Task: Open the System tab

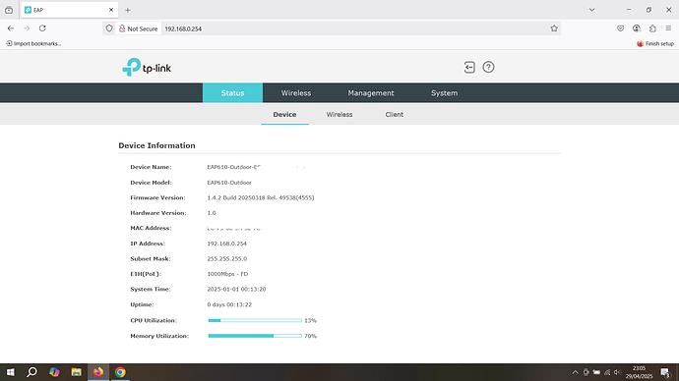Action: click(x=444, y=93)
